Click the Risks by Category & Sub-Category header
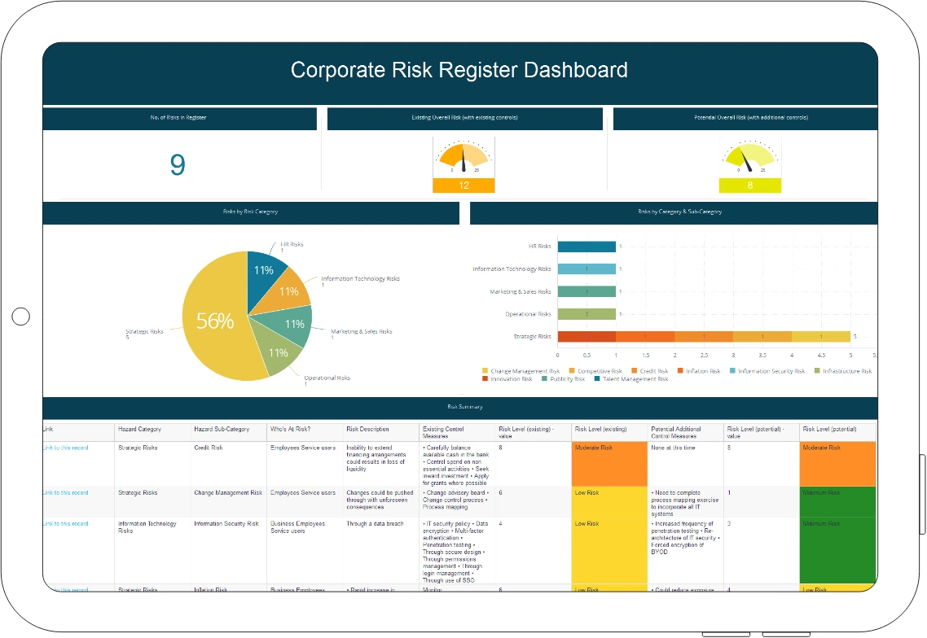927x638 pixels. (674, 212)
